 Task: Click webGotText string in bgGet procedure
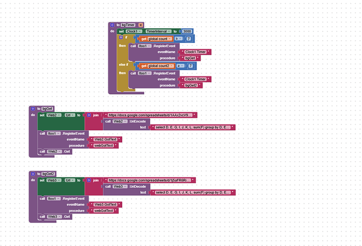pos(104,146)
